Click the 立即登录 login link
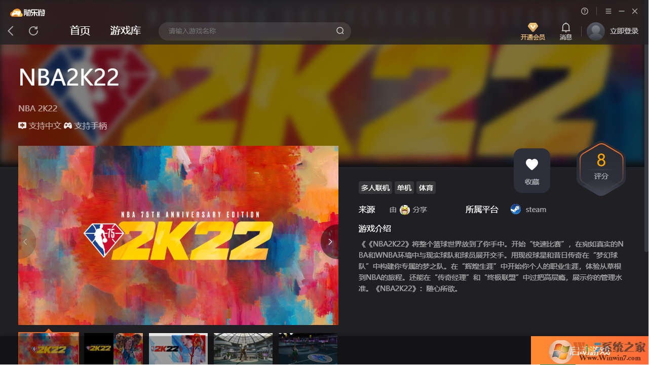The height and width of the screenshot is (365, 649). click(624, 31)
